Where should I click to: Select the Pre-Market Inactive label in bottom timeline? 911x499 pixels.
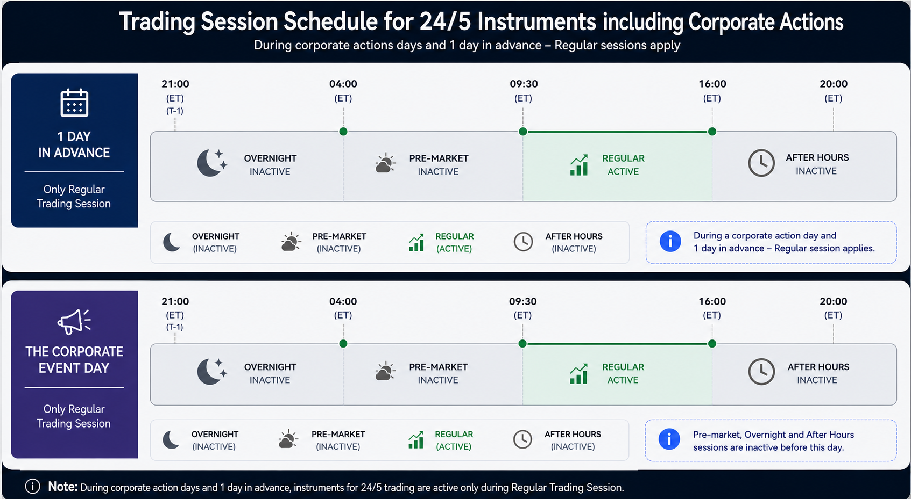[438, 373]
